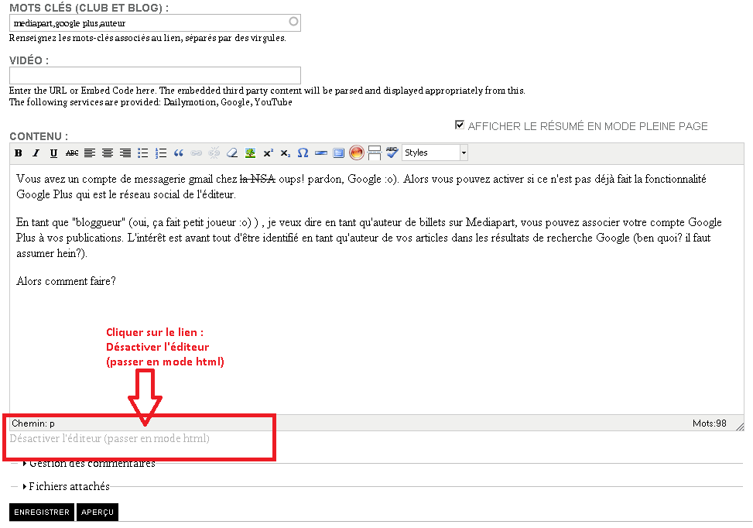This screenshot has width=753, height=528.
Task: Click the editor resize handle corner
Action: click(740, 426)
